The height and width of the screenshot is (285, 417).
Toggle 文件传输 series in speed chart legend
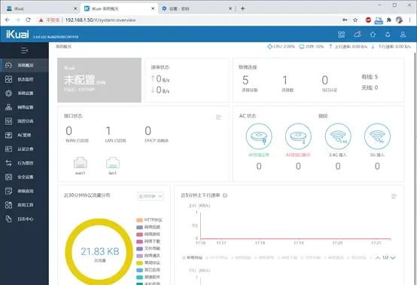tap(310, 258)
